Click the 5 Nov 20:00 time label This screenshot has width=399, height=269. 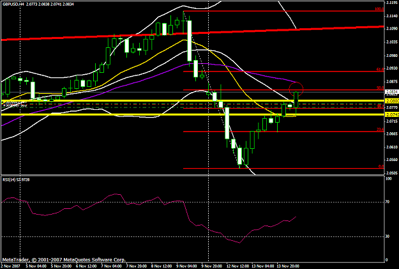point(61,266)
